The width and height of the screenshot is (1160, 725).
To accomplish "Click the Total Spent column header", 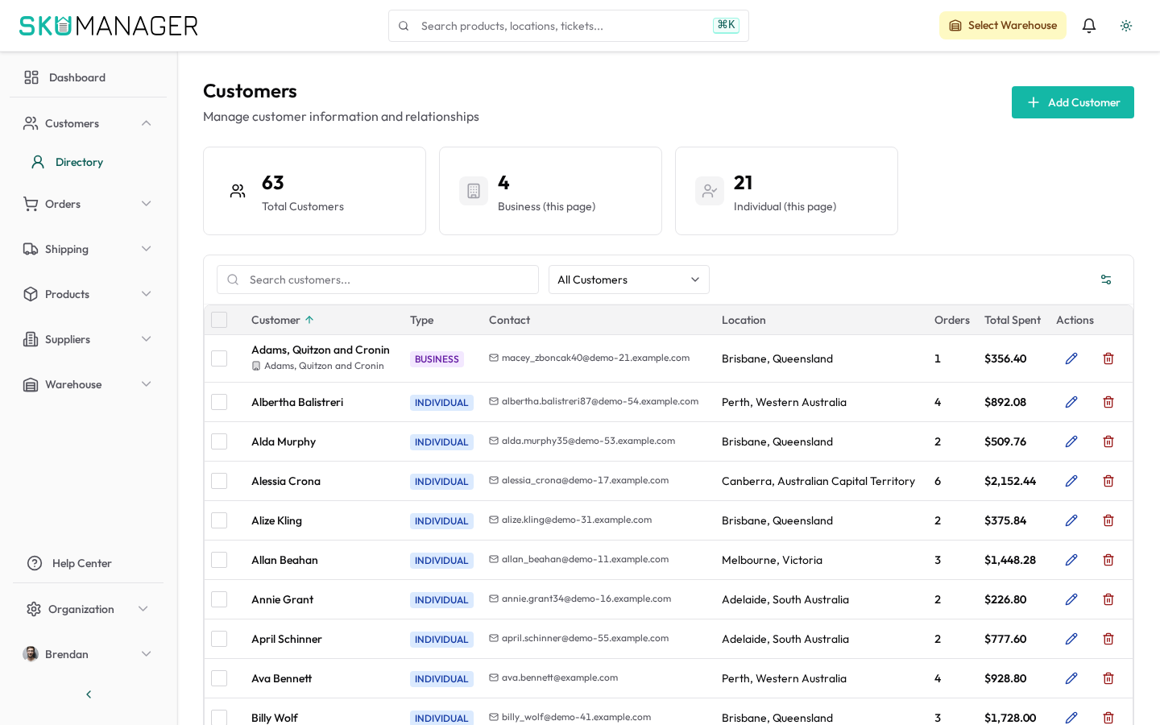I will pos(1013,320).
